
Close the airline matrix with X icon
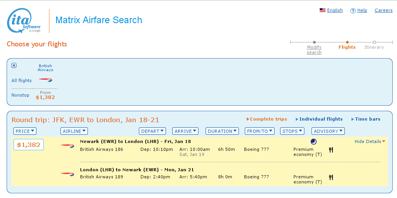pyautogui.click(x=14, y=66)
